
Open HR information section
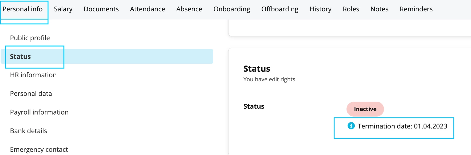33,75
